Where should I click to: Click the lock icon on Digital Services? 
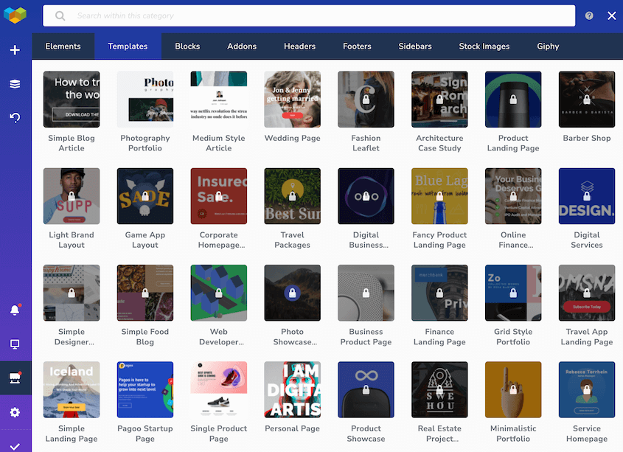[x=587, y=196]
